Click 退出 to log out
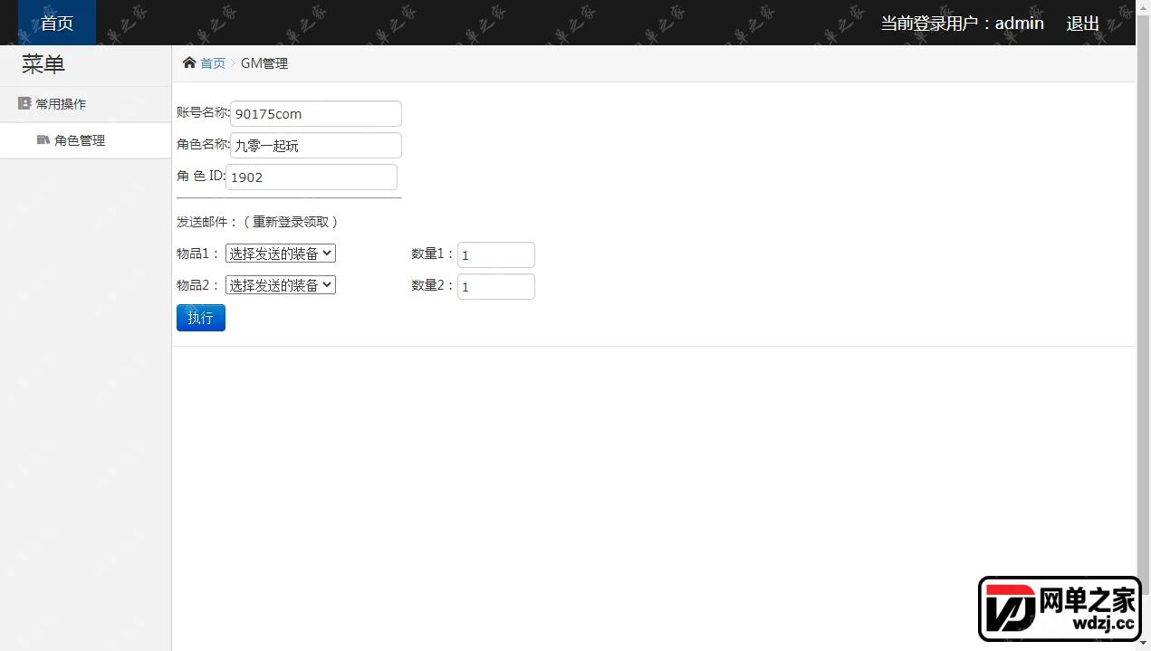The width and height of the screenshot is (1151, 651). 1082,24
